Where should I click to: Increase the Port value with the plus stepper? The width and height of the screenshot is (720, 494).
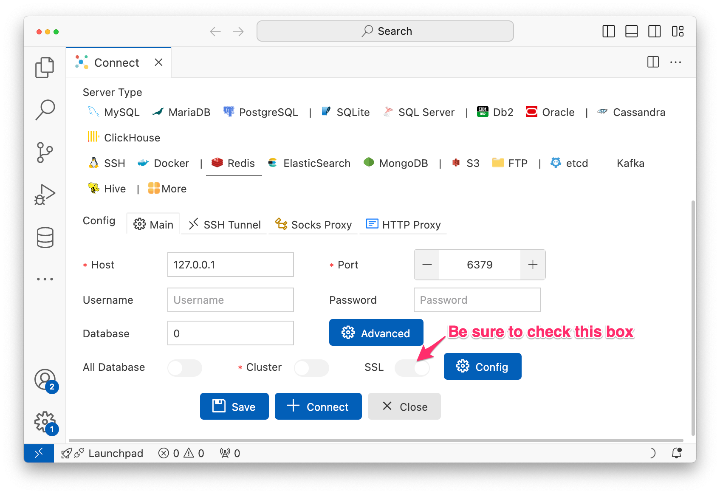[533, 265]
